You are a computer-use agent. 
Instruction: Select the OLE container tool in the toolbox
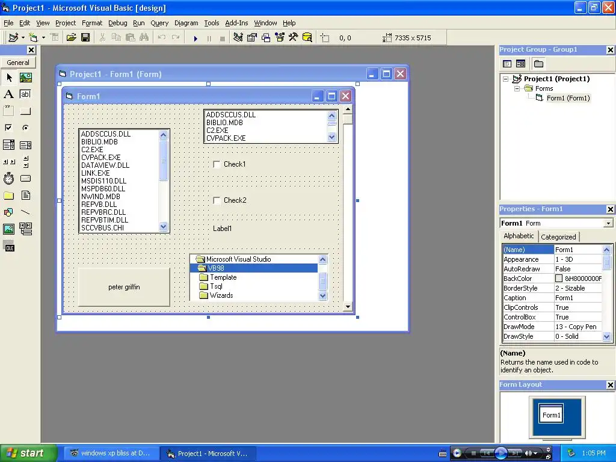(x=9, y=246)
